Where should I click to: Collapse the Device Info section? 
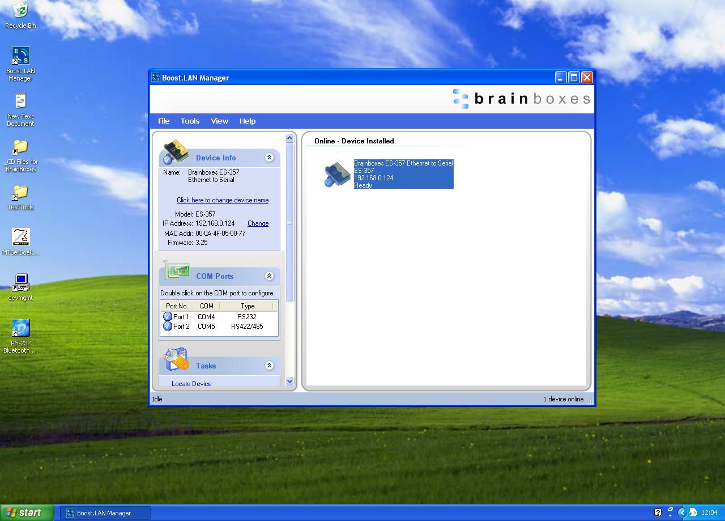tap(270, 158)
